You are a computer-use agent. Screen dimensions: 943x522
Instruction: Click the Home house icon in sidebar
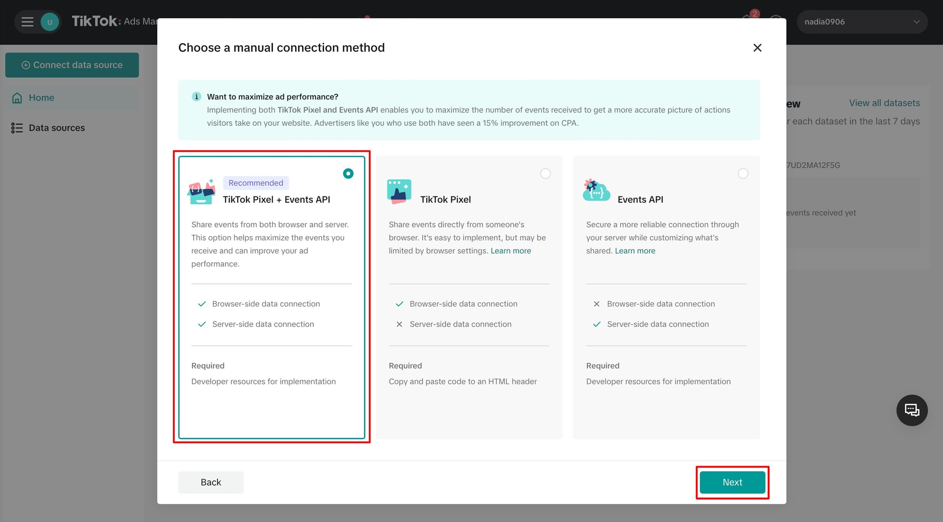point(17,98)
